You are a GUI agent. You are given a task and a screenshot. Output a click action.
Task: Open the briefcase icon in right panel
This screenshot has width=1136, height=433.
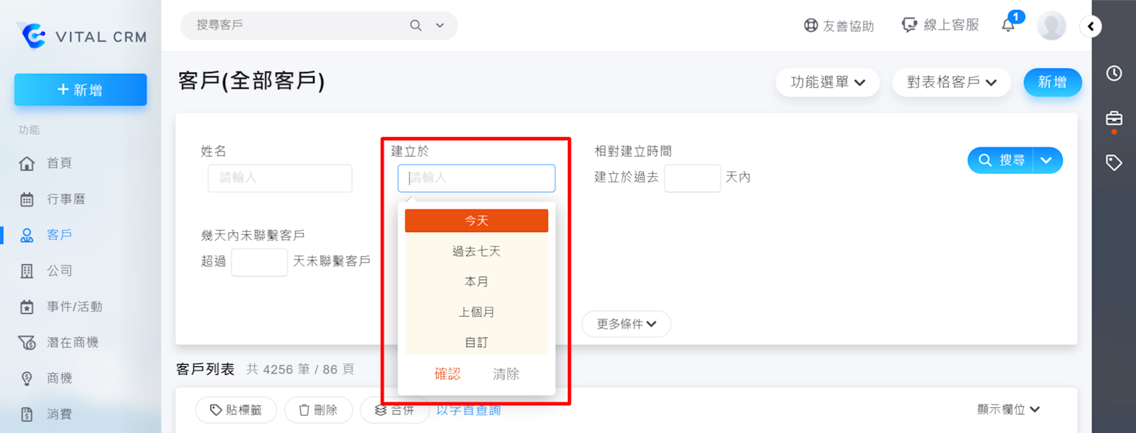click(1114, 119)
